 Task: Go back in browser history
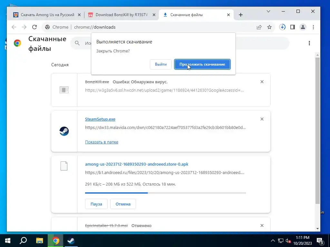coord(14,27)
